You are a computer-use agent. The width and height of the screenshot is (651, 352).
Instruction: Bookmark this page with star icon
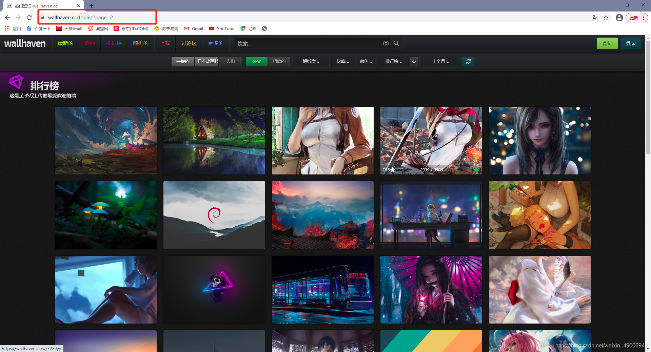(x=606, y=18)
